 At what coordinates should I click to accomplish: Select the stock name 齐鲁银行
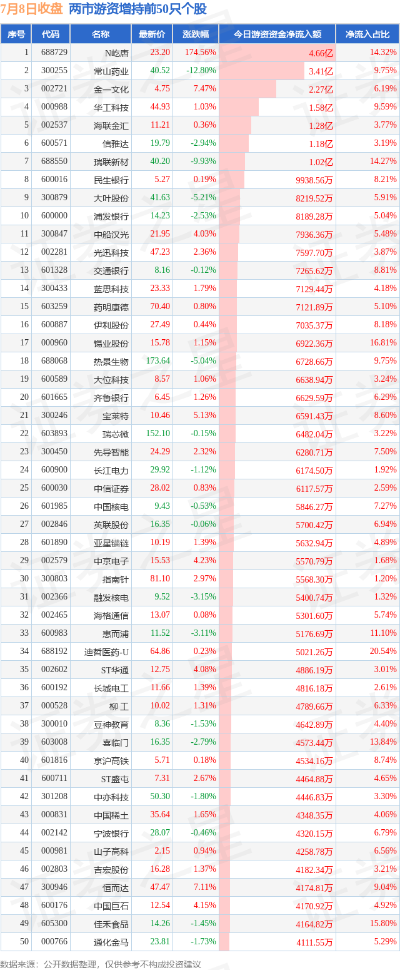(111, 397)
